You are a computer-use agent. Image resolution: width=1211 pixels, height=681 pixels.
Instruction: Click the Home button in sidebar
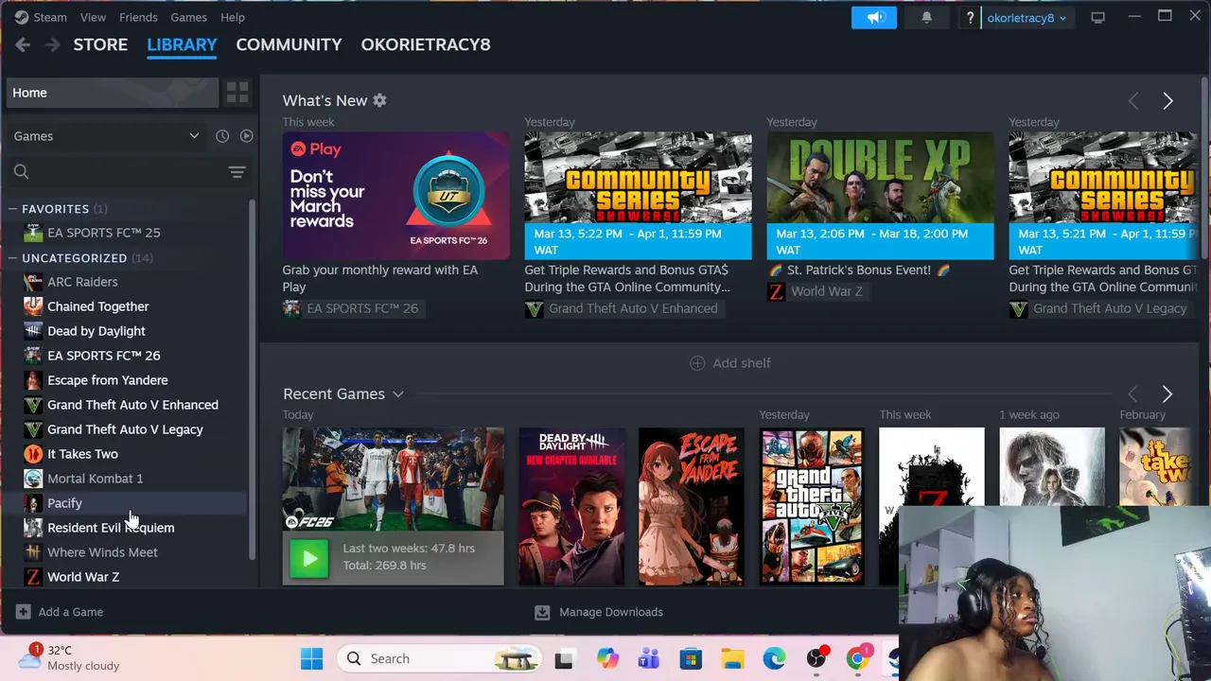[x=112, y=93]
